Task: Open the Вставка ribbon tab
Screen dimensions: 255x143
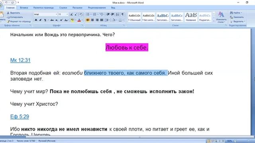Action: click(24, 8)
